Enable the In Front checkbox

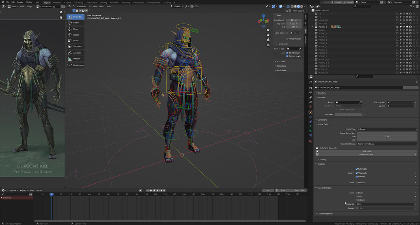point(357,200)
